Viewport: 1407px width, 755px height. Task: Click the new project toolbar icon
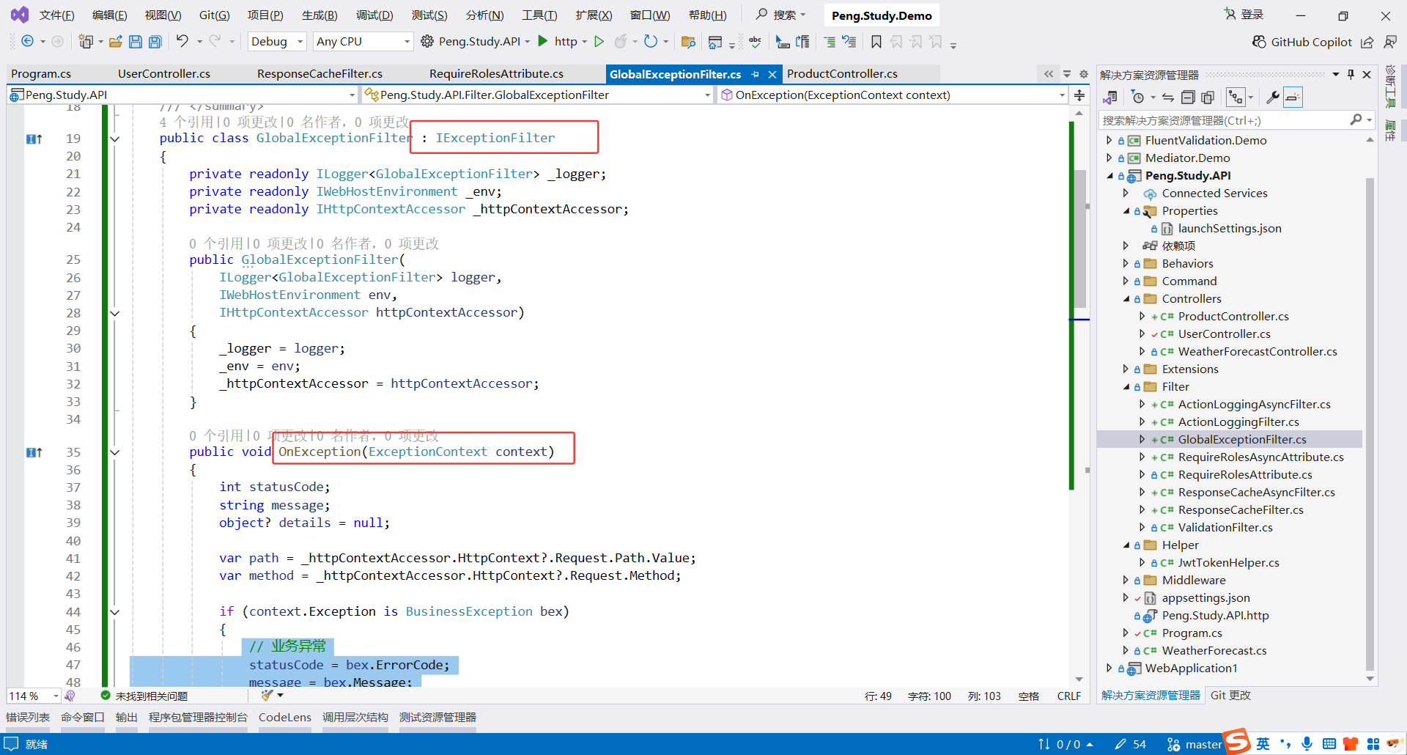(86, 42)
